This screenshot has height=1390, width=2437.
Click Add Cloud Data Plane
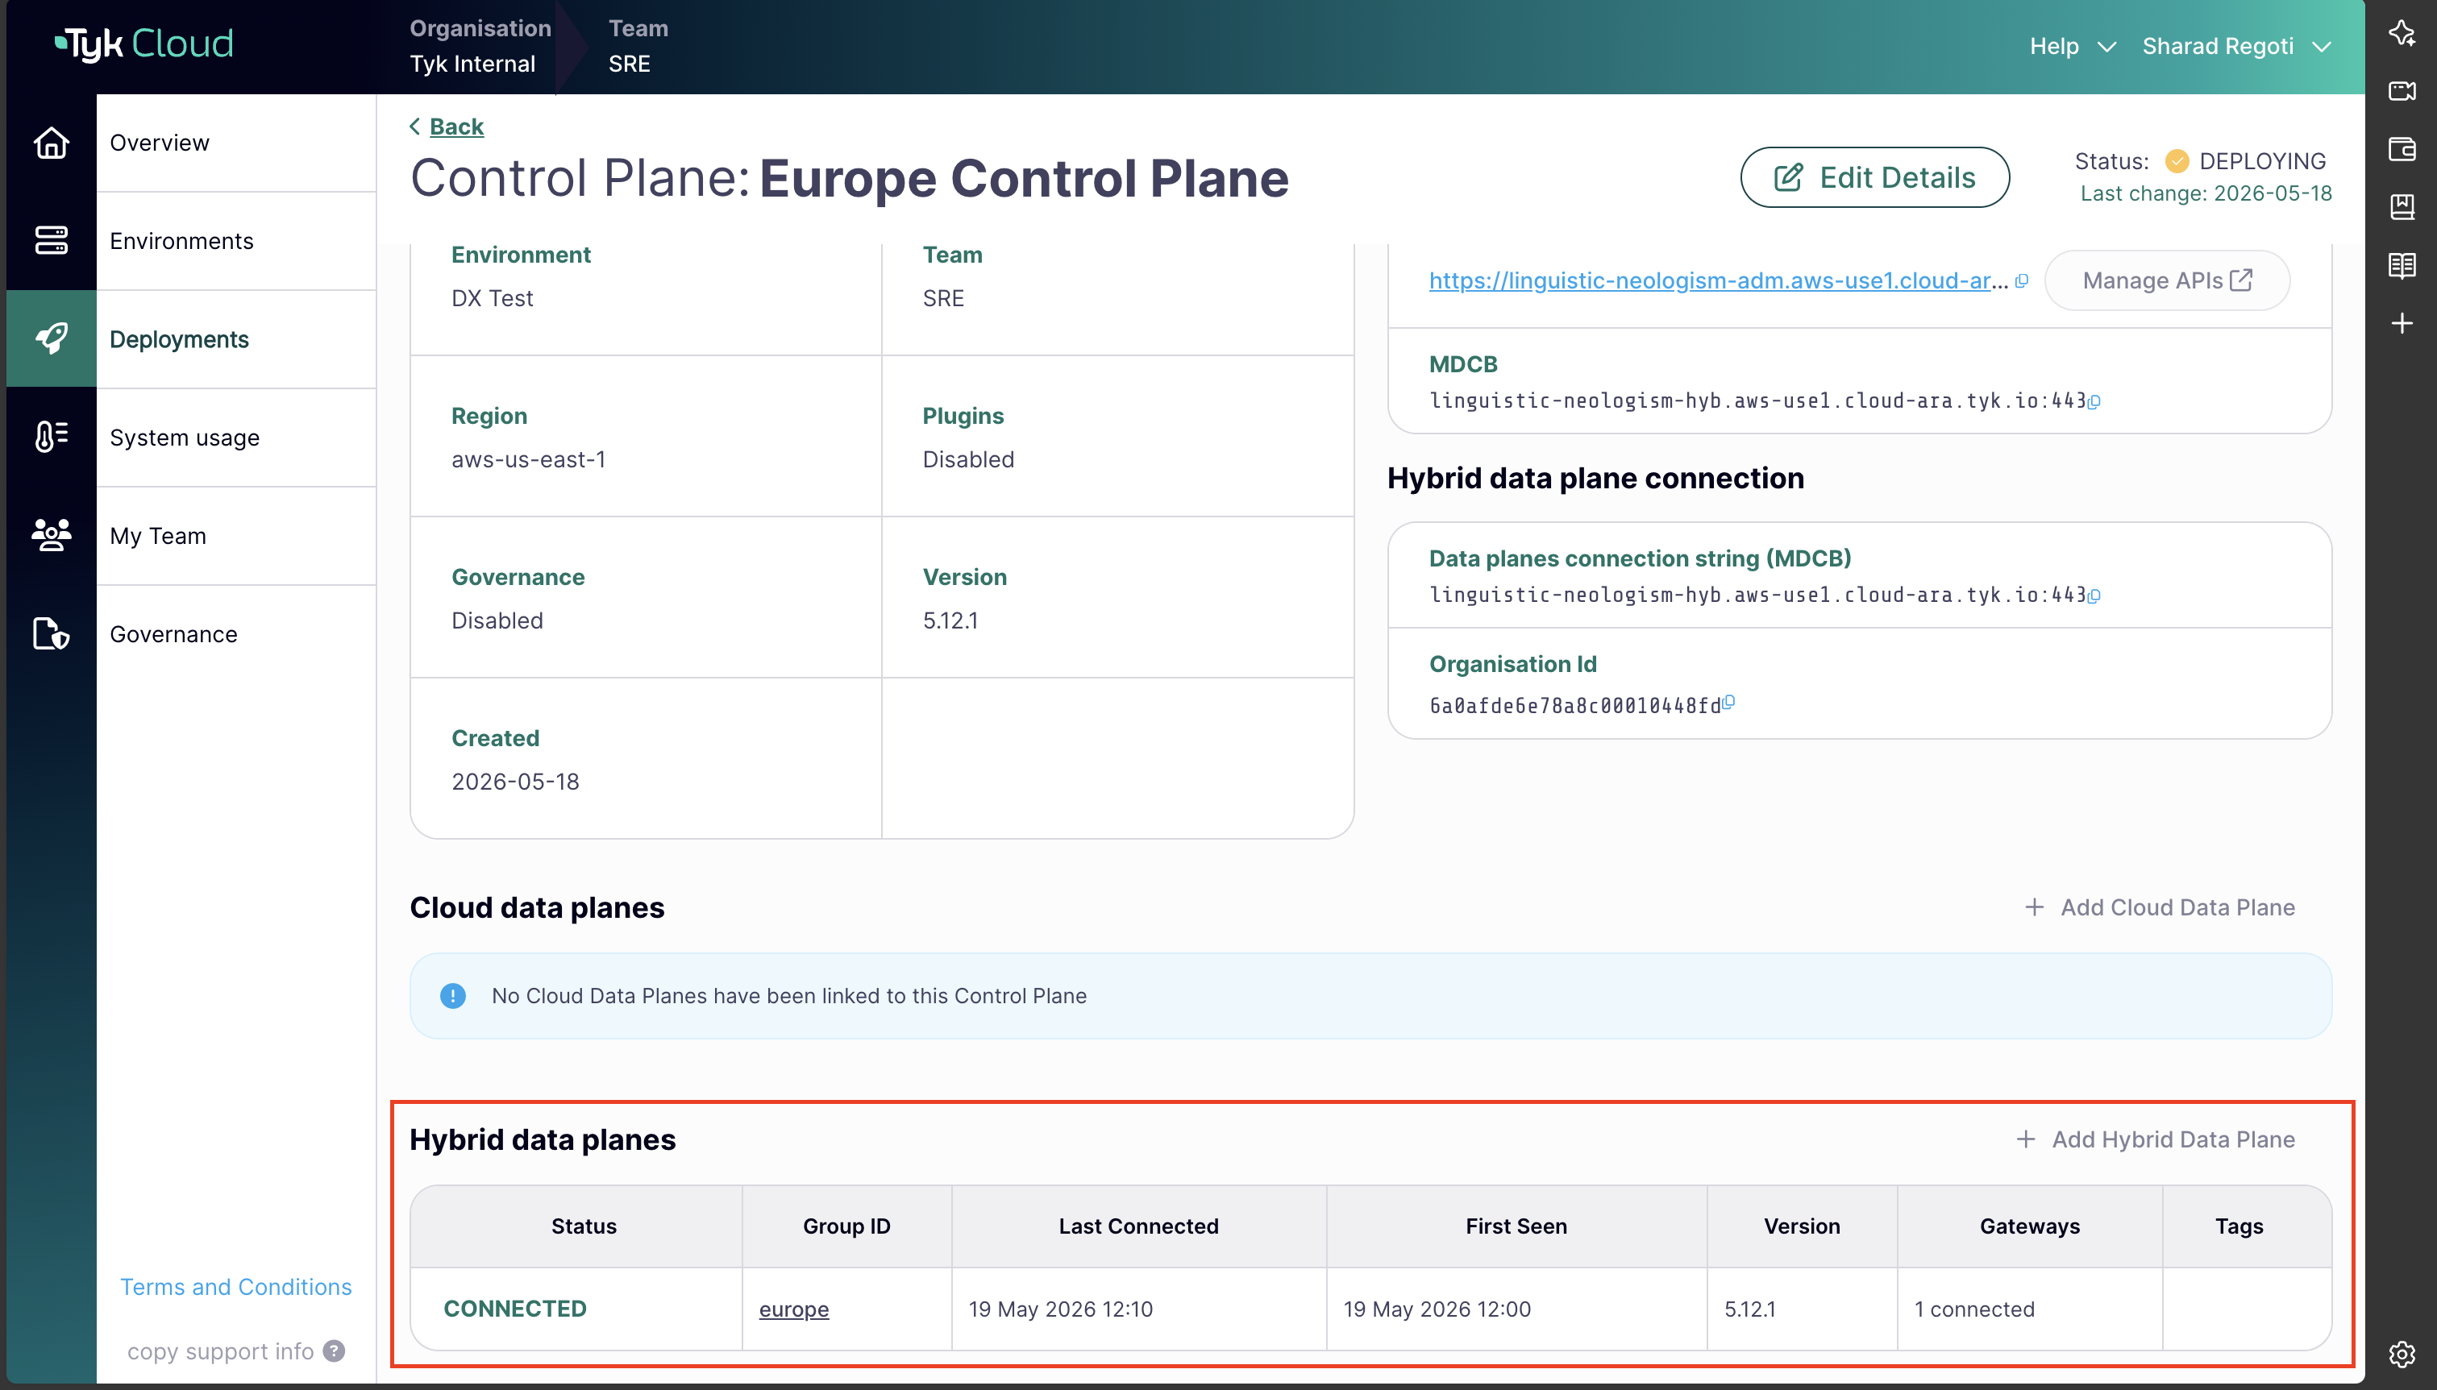(x=2159, y=907)
